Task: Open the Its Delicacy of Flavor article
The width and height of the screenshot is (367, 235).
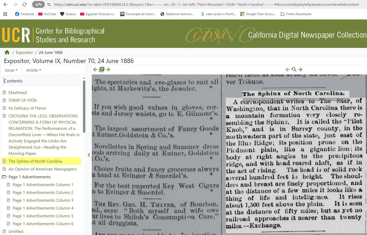Action: pos(27,108)
